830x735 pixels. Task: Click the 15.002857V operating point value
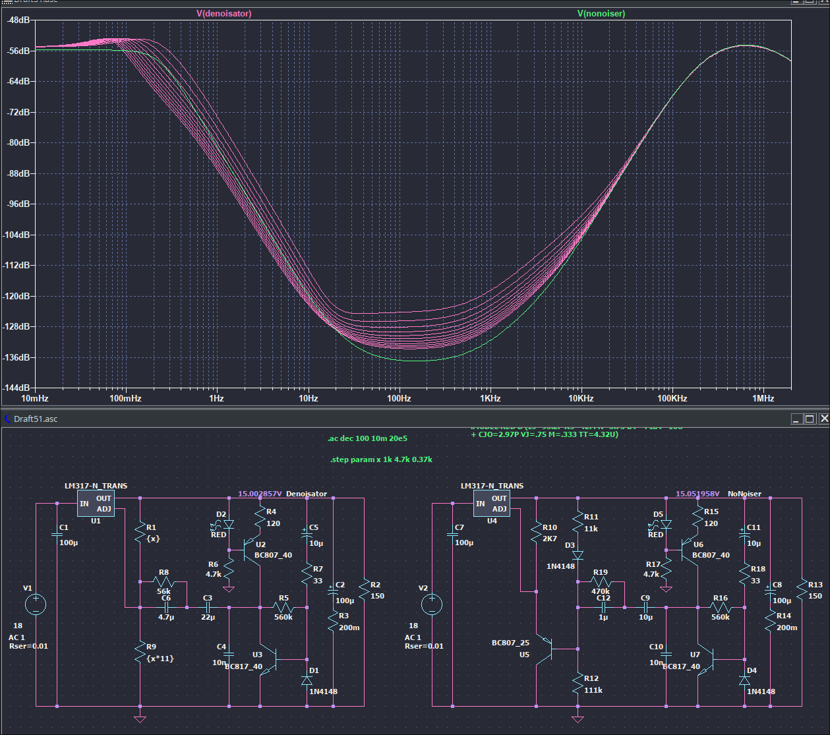click(260, 494)
